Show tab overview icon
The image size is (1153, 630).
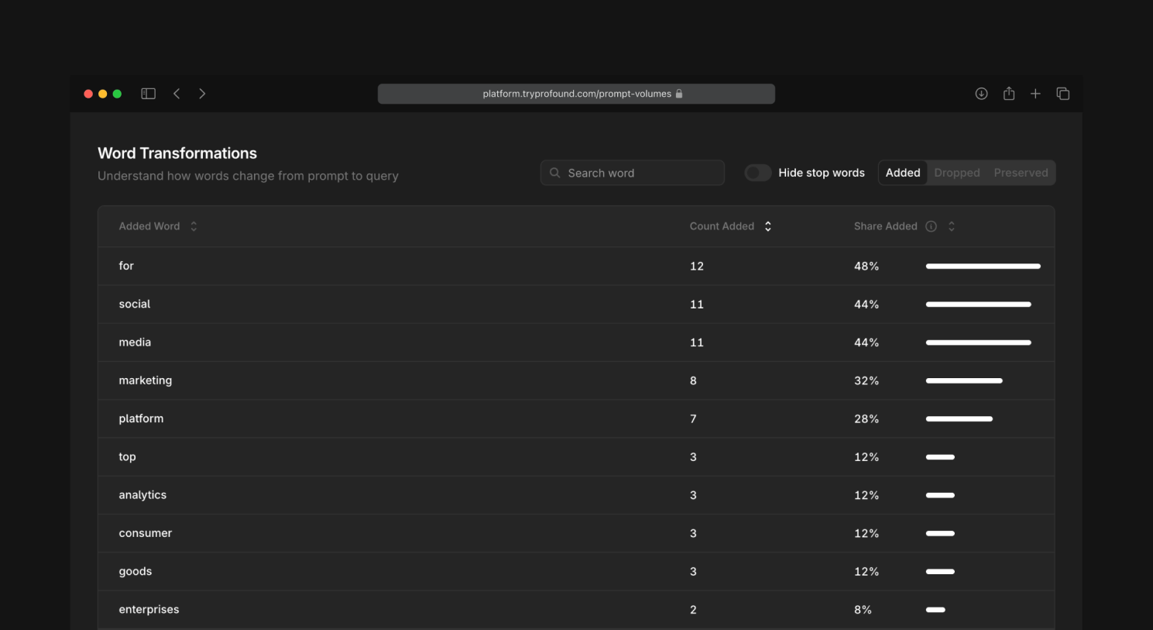(1063, 94)
